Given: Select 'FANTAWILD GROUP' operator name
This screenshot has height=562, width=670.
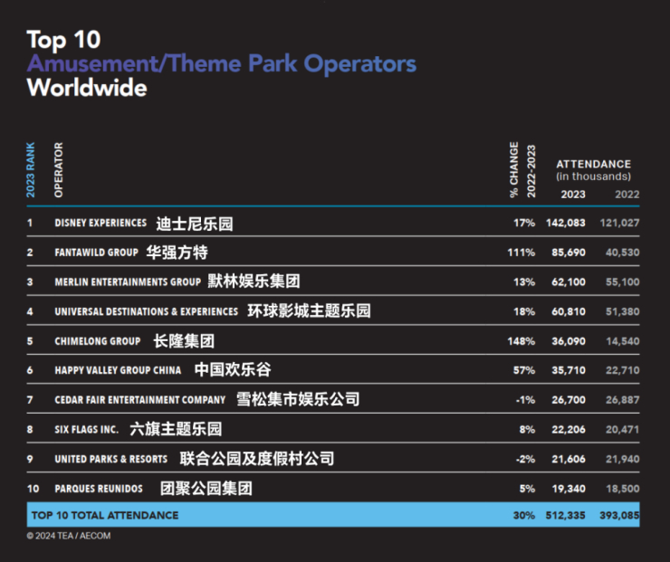Looking at the screenshot, I should click(x=97, y=252).
